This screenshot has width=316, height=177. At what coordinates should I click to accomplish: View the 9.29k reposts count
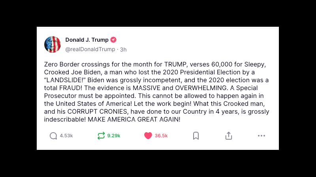(114, 136)
